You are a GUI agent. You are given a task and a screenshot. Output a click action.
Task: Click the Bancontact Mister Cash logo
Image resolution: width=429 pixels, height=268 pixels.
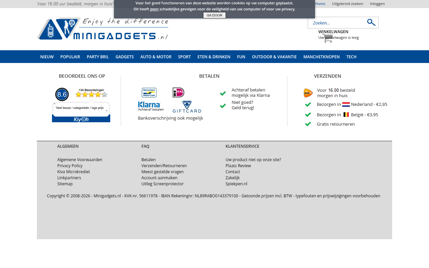tap(149, 92)
